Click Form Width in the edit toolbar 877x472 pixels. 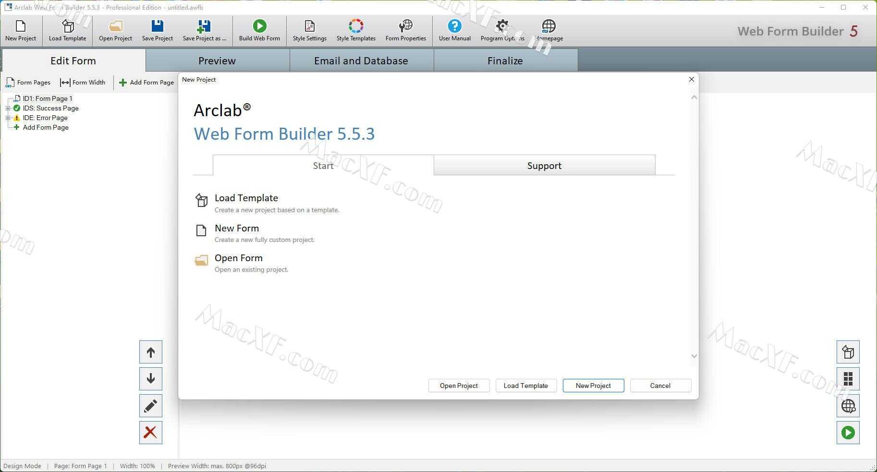tap(83, 83)
